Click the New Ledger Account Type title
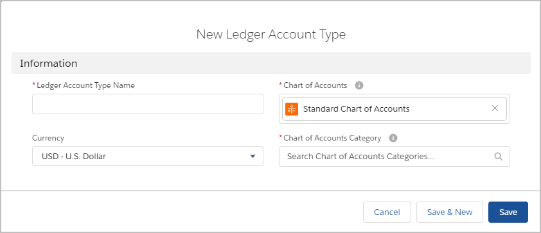 coord(271,35)
